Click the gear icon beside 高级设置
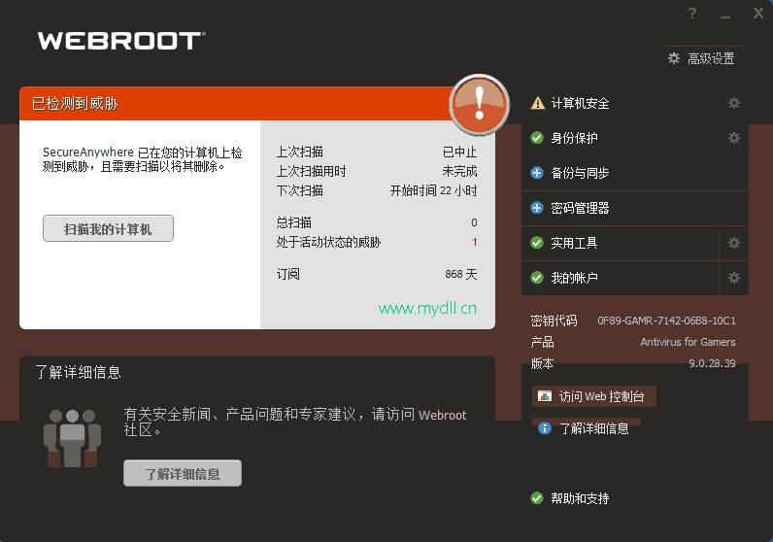Image resolution: width=773 pixels, height=542 pixels. tap(673, 58)
